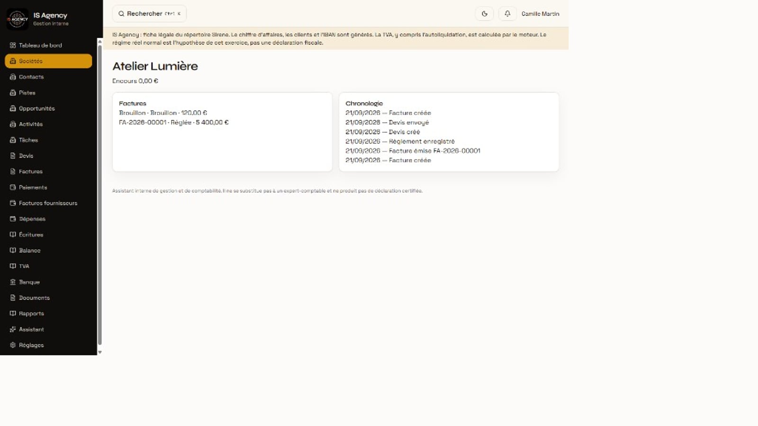
Task: Click the Balance sidebar icon
Action: [13, 250]
